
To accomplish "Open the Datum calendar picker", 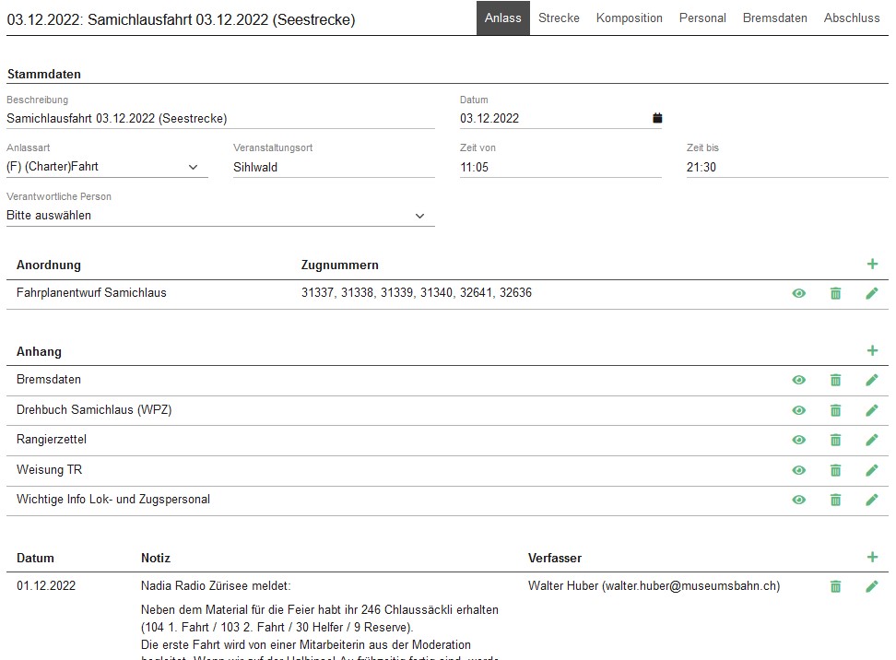I will pos(657,118).
